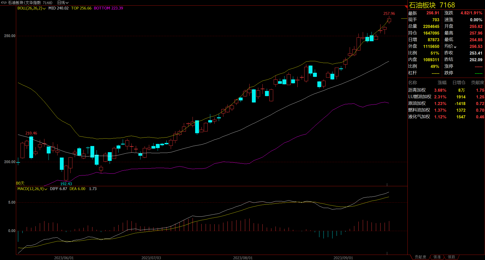Viewport: 485px width, 260px height.
Task: Click the chain link icon beside 石油板块
Action: tap(4, 3)
